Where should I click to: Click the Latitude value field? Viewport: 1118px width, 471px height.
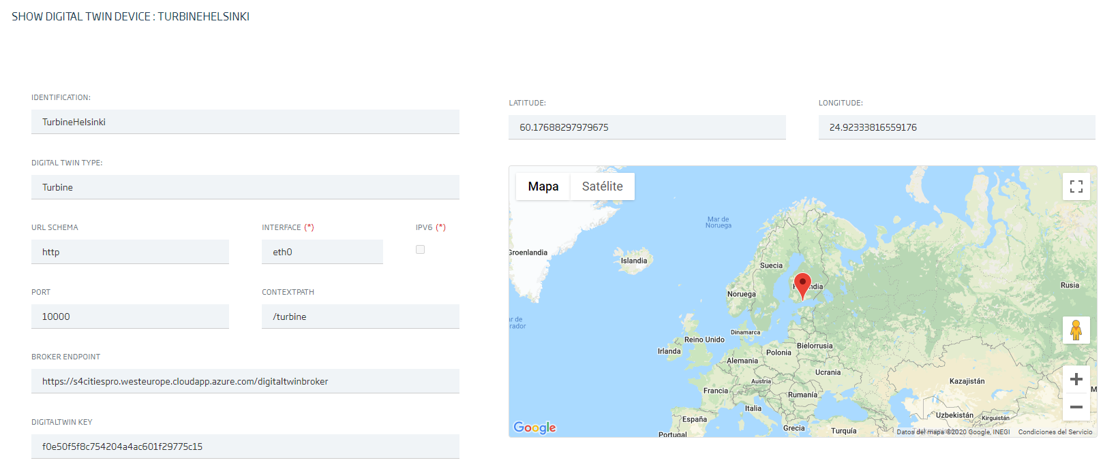[x=646, y=127]
